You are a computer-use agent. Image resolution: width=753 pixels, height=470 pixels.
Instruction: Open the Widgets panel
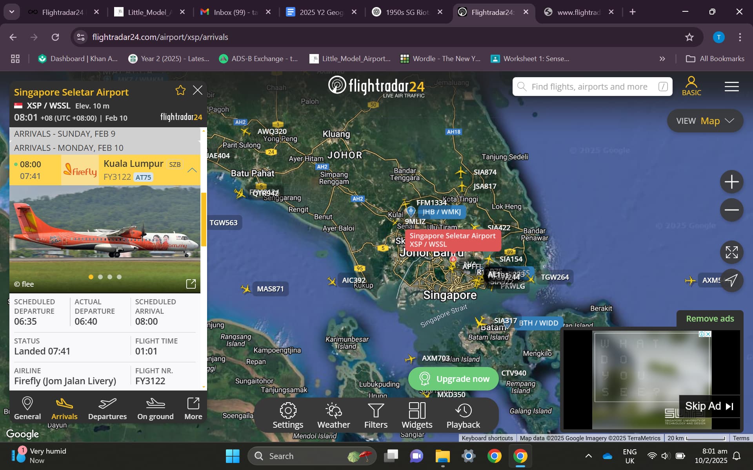(417, 416)
